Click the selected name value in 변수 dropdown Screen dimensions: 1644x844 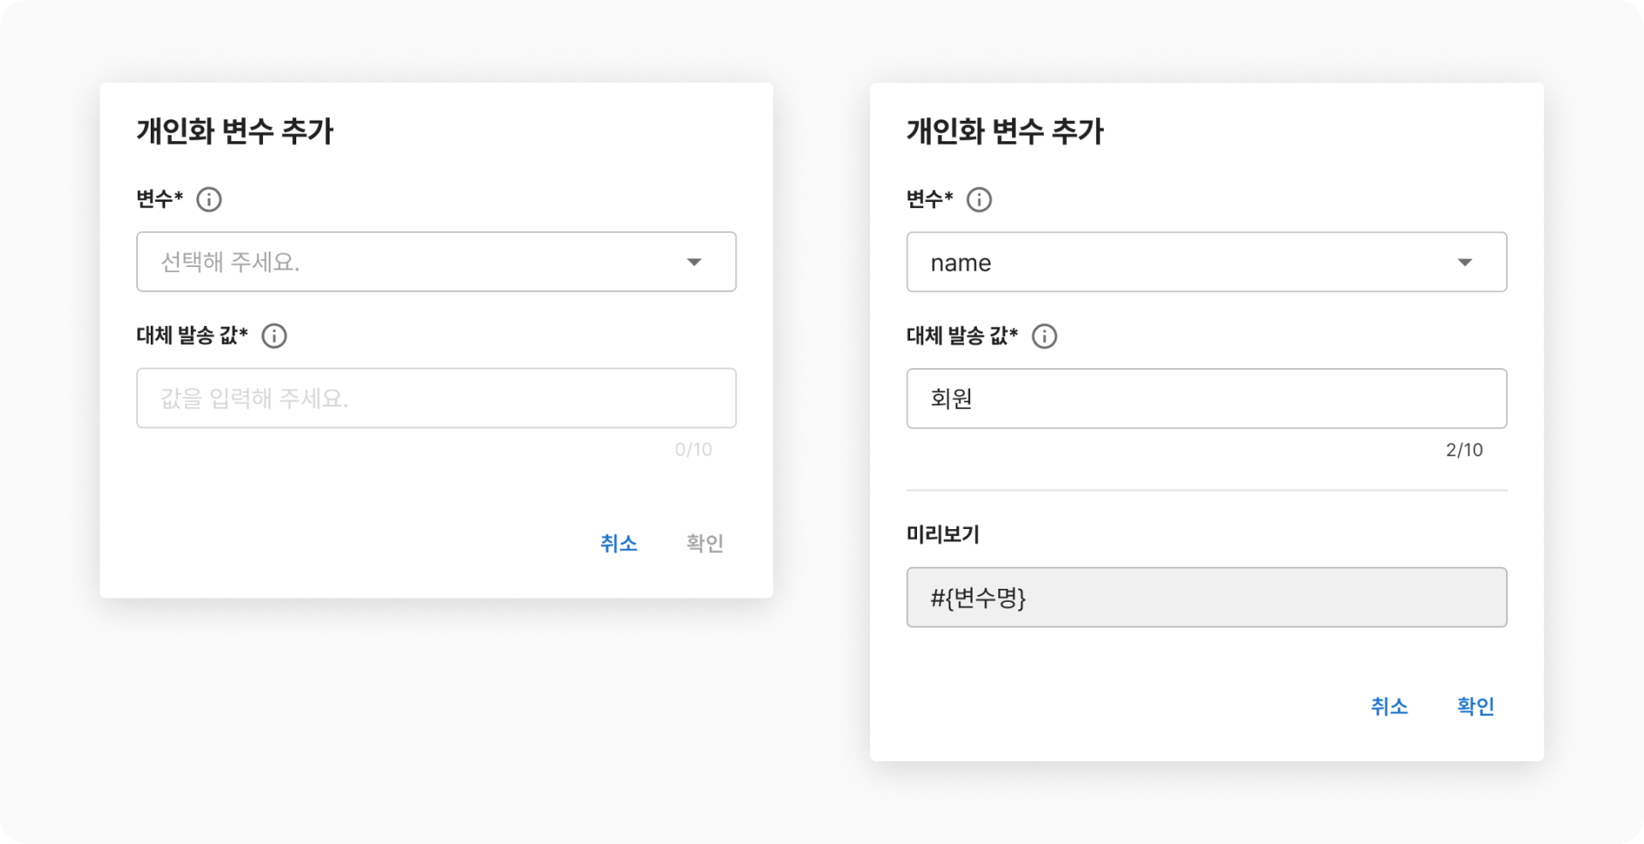[x=961, y=263]
